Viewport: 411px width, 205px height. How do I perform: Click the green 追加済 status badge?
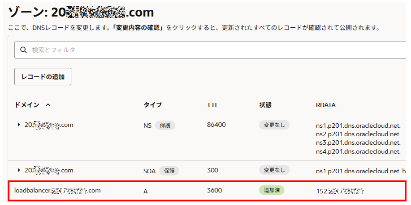[x=272, y=190]
